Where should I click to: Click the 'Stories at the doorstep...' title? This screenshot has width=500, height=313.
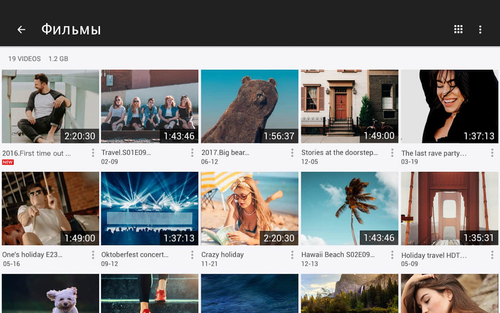coord(340,152)
